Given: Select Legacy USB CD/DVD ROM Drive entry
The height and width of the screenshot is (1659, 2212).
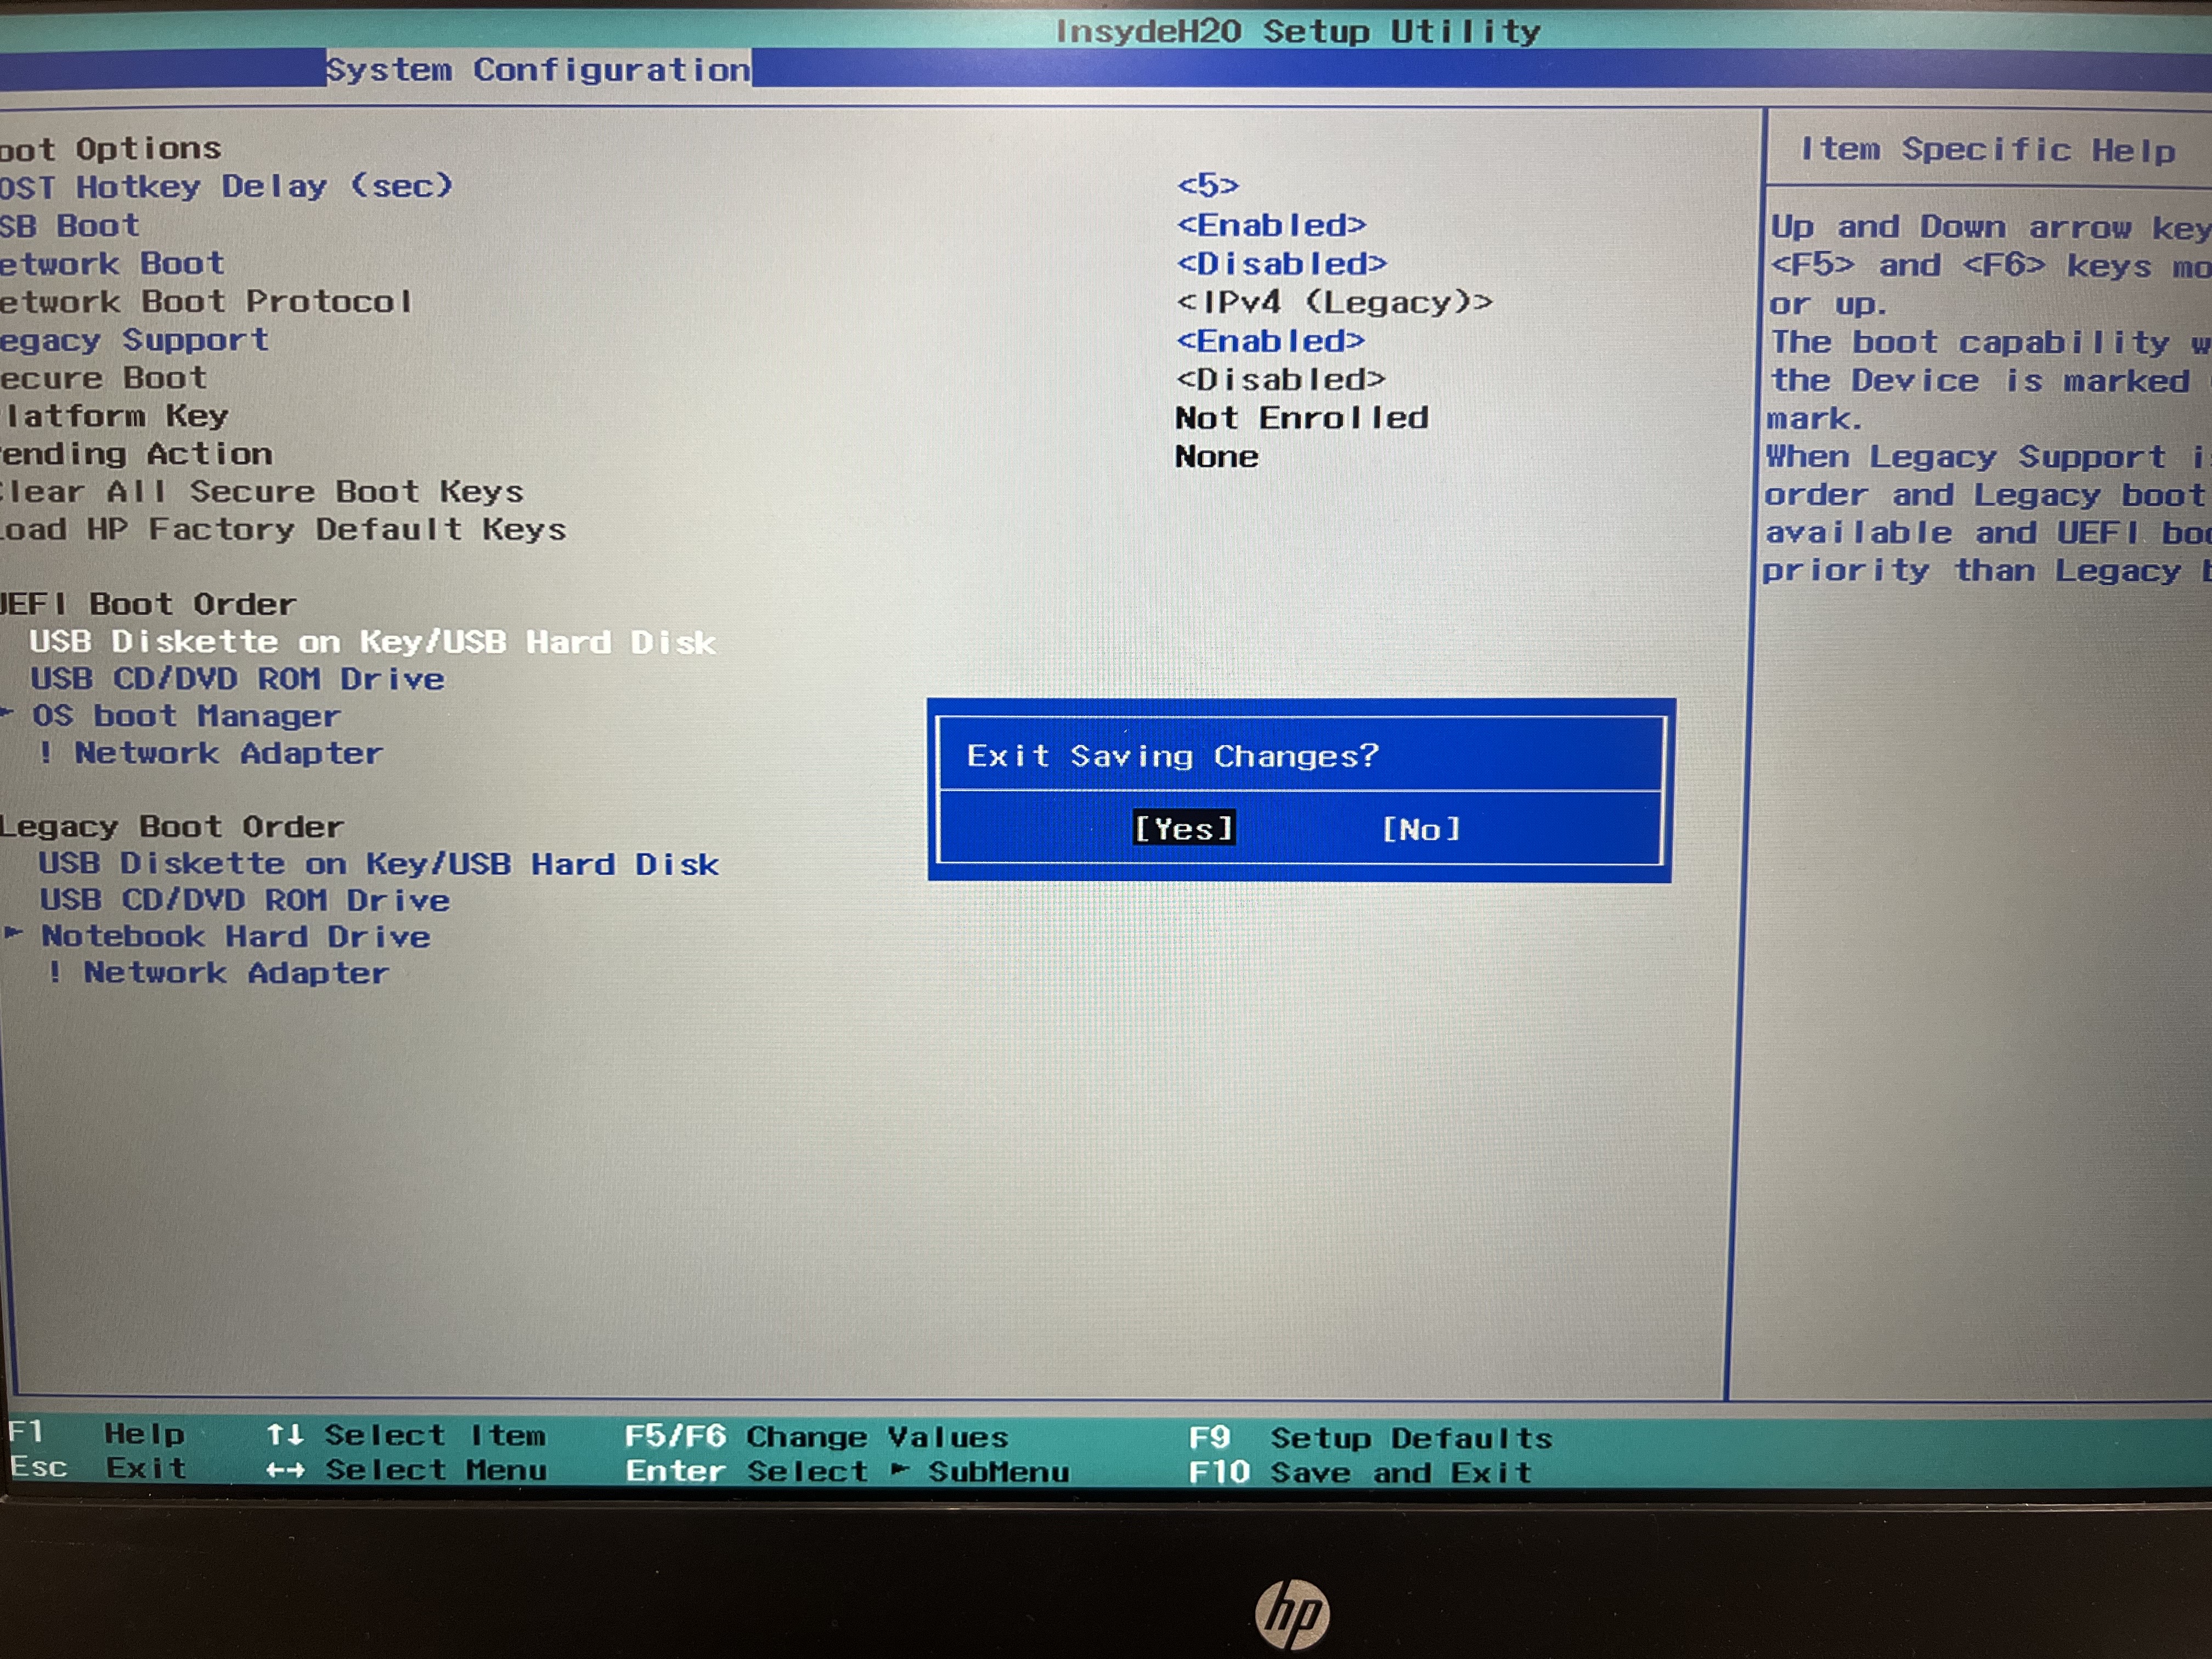Looking at the screenshot, I should pyautogui.click(x=244, y=900).
